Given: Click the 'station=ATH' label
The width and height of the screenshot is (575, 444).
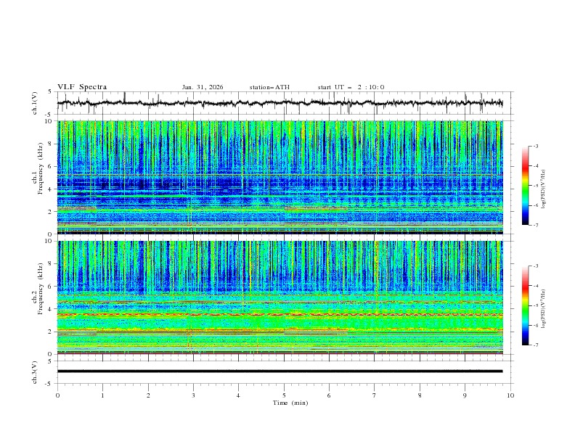Looking at the screenshot, I should coord(269,87).
